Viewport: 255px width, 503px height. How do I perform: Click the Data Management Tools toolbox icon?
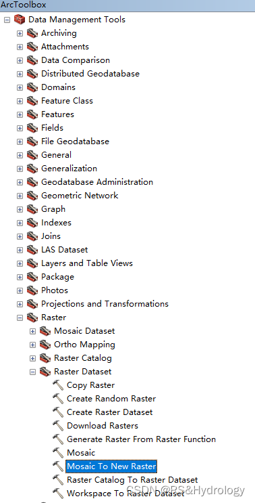pos(20,20)
